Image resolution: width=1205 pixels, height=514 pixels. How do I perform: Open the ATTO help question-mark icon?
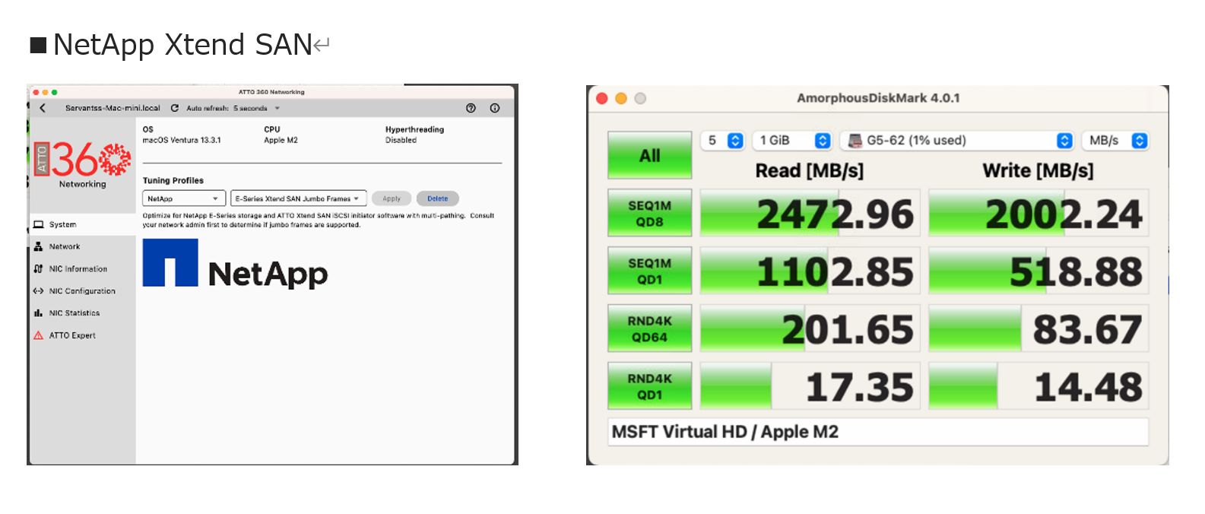pos(471,108)
